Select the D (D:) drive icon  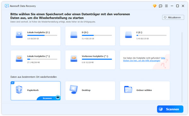[x=74, y=35]
